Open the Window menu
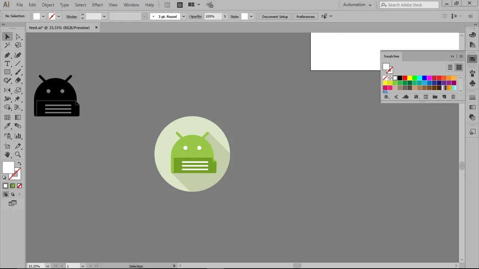This screenshot has width=479, height=269. (x=131, y=5)
